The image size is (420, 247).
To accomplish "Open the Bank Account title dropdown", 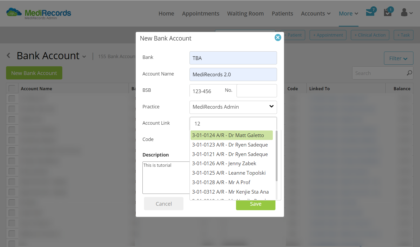I will (84, 57).
